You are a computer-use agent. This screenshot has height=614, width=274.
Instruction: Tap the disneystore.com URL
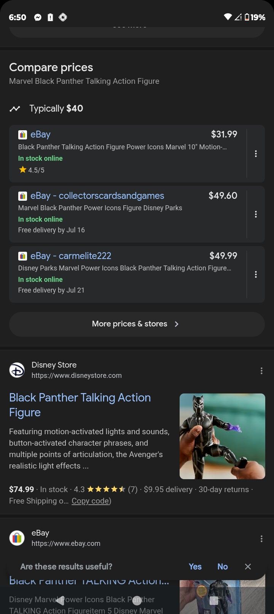(76, 376)
